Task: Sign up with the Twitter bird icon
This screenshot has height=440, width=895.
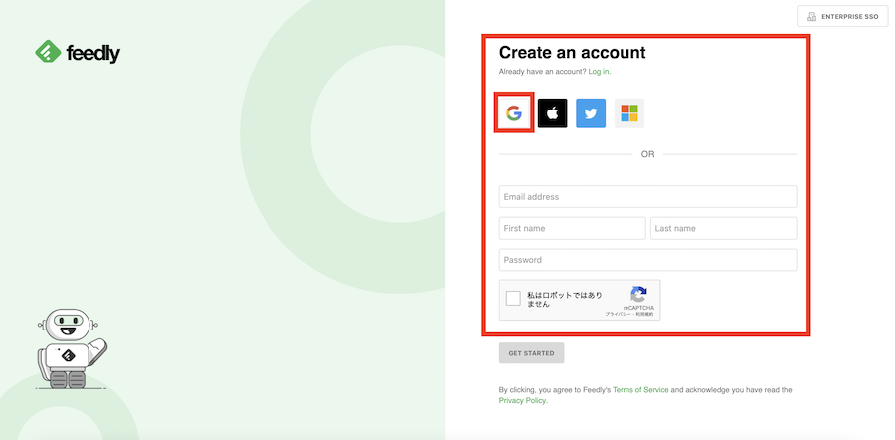Action: coord(591,113)
